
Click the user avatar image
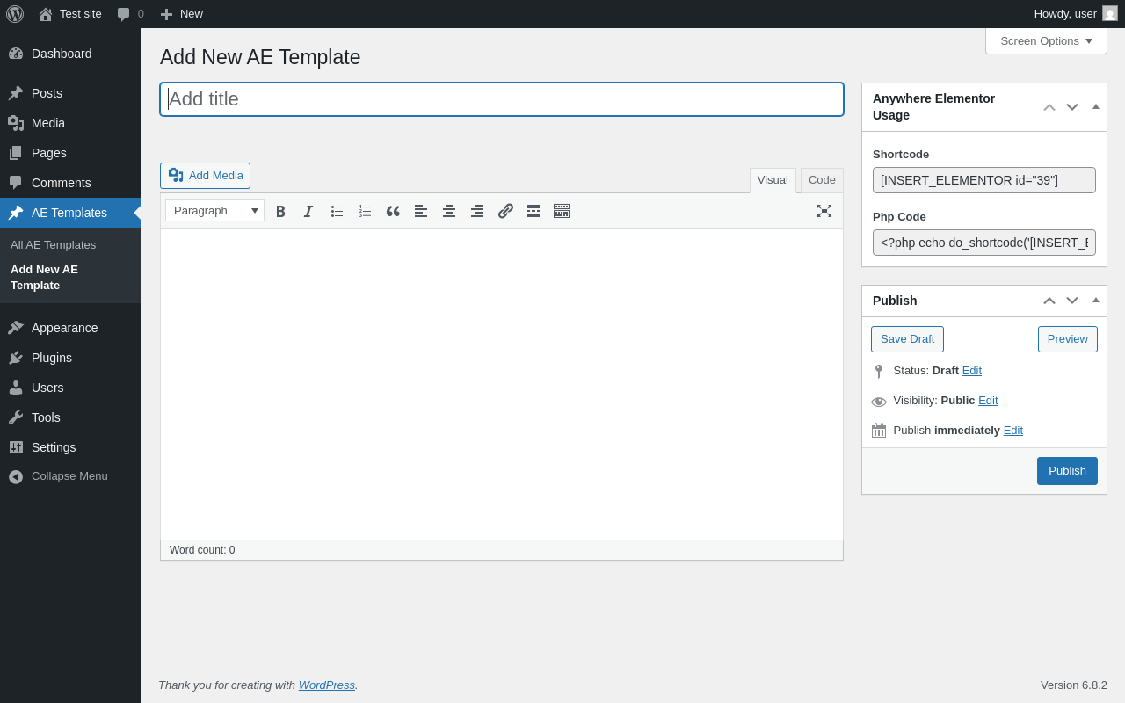[1110, 13]
